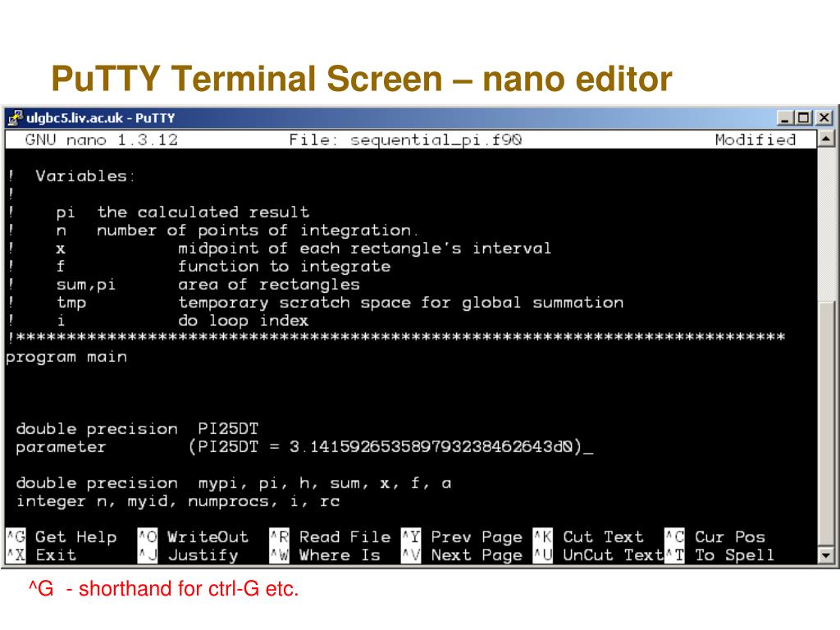This screenshot has height=630, width=840.
Task: Click the ^X Exit shortcut
Action: click(42, 555)
